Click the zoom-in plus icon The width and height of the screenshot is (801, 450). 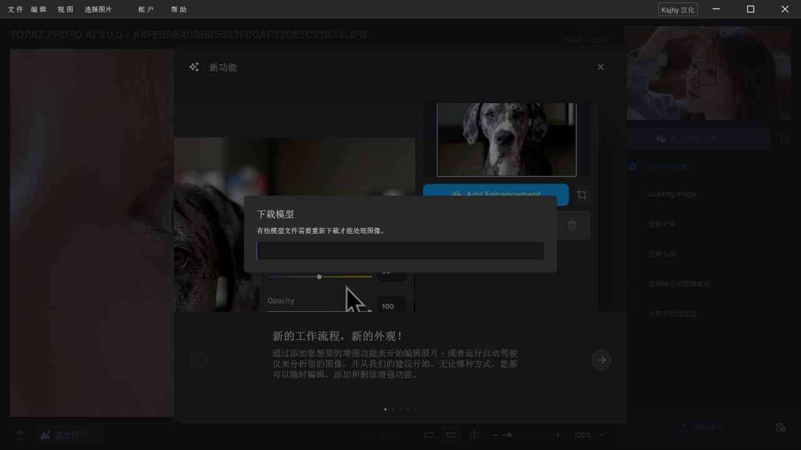558,435
